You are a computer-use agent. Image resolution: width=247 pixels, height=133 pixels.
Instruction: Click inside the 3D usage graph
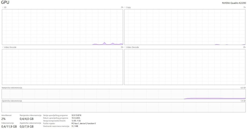point(62,27)
